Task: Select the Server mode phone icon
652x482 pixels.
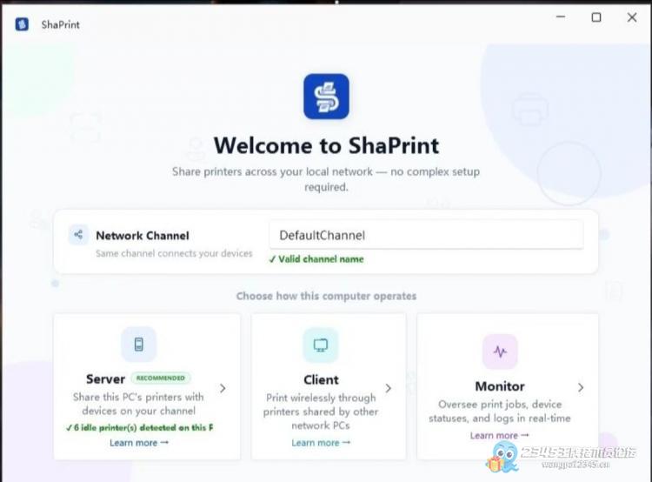Action: pyautogui.click(x=139, y=345)
